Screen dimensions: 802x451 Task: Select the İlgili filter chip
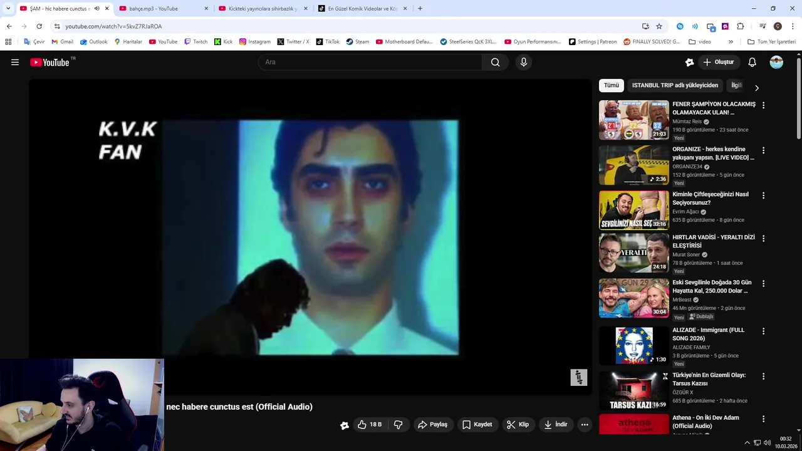[x=737, y=85]
